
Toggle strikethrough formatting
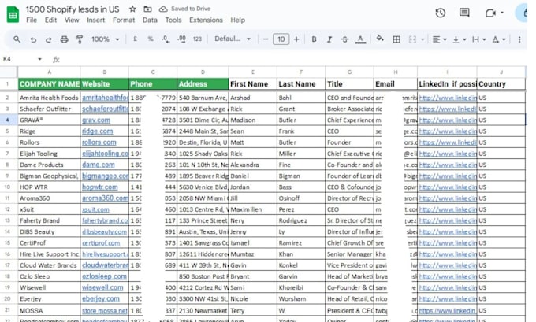click(344, 39)
